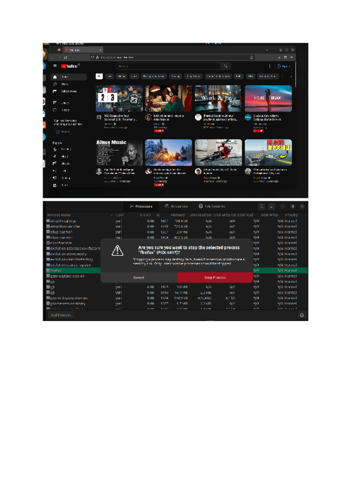
Task: Click Cancel in the stop-process dialog
Action: [139, 277]
